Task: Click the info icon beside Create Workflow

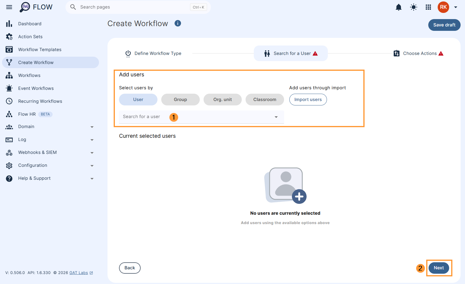Action: [x=178, y=23]
